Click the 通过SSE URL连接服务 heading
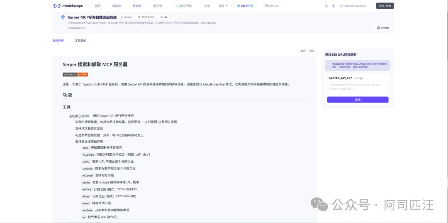Viewport: 448px width, 223px height. [x=341, y=54]
